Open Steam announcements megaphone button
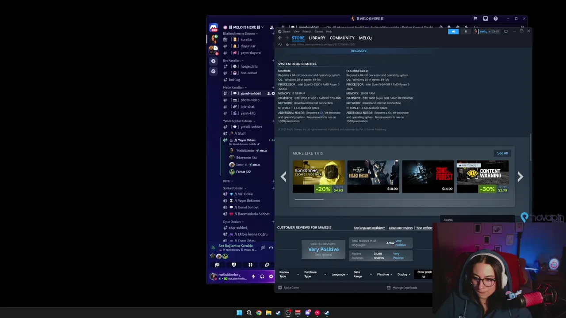 [453, 31]
